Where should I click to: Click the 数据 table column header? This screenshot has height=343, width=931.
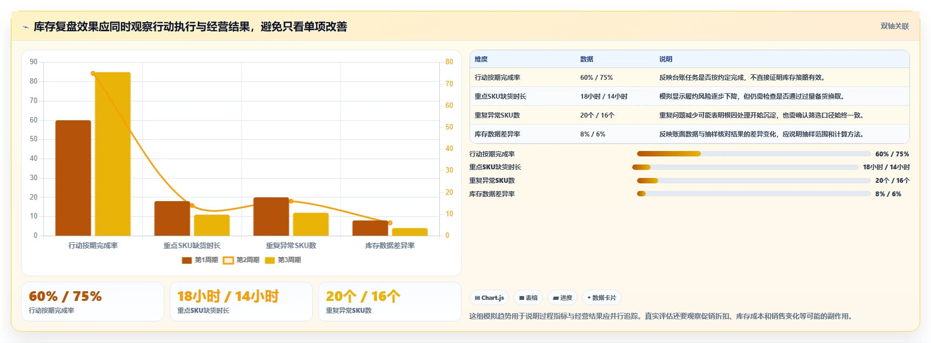(586, 59)
